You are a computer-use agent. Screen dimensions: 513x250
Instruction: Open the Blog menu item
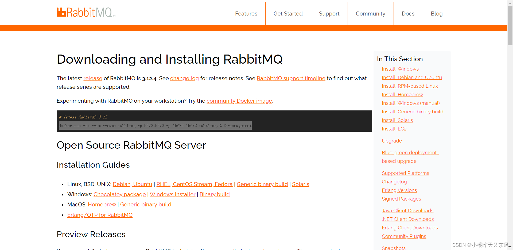pos(437,13)
